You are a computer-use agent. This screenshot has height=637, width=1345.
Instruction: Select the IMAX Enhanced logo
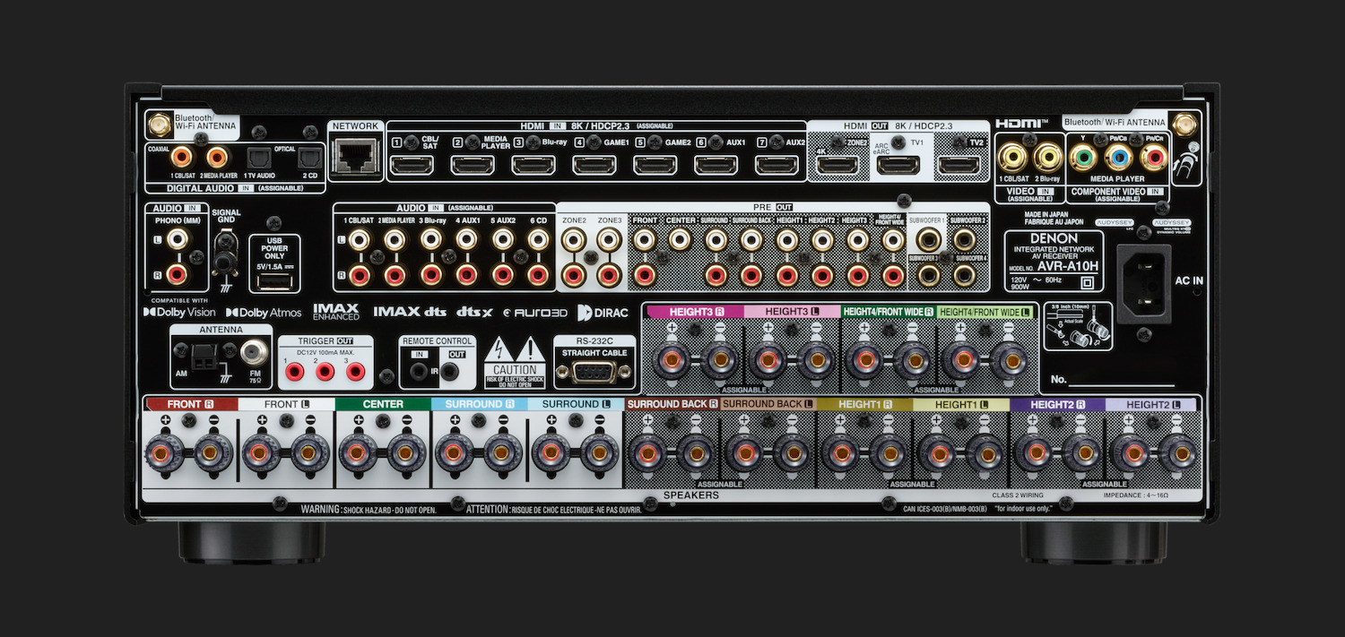coord(336,312)
